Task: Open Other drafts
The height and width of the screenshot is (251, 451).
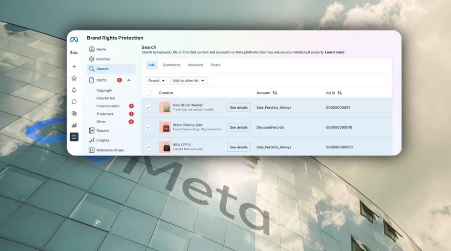Action: click(x=101, y=122)
